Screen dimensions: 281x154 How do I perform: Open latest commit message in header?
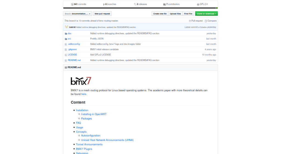(x=106, y=27)
